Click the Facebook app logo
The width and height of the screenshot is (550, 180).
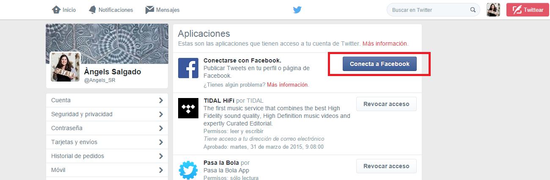188,68
